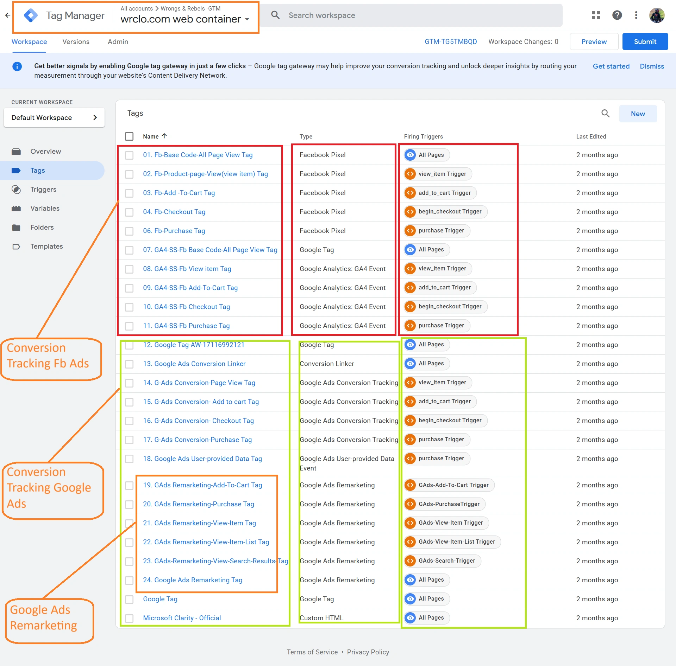
Task: Switch to the Versions tab
Action: (x=76, y=41)
